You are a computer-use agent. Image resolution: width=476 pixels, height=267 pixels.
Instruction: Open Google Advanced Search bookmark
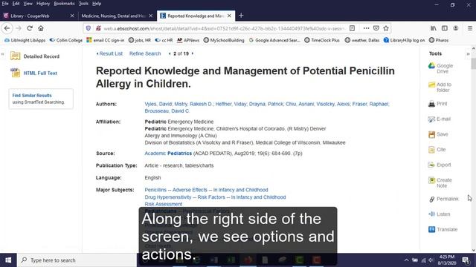(x=274, y=40)
